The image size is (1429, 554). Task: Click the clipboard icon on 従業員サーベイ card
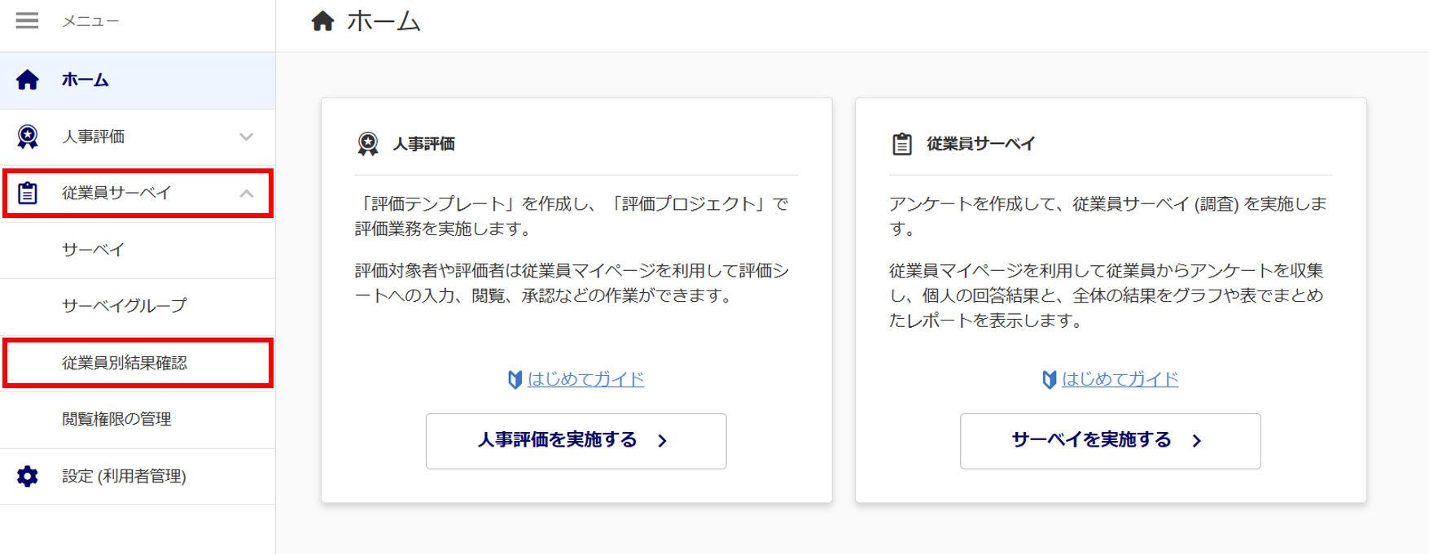coord(902,144)
